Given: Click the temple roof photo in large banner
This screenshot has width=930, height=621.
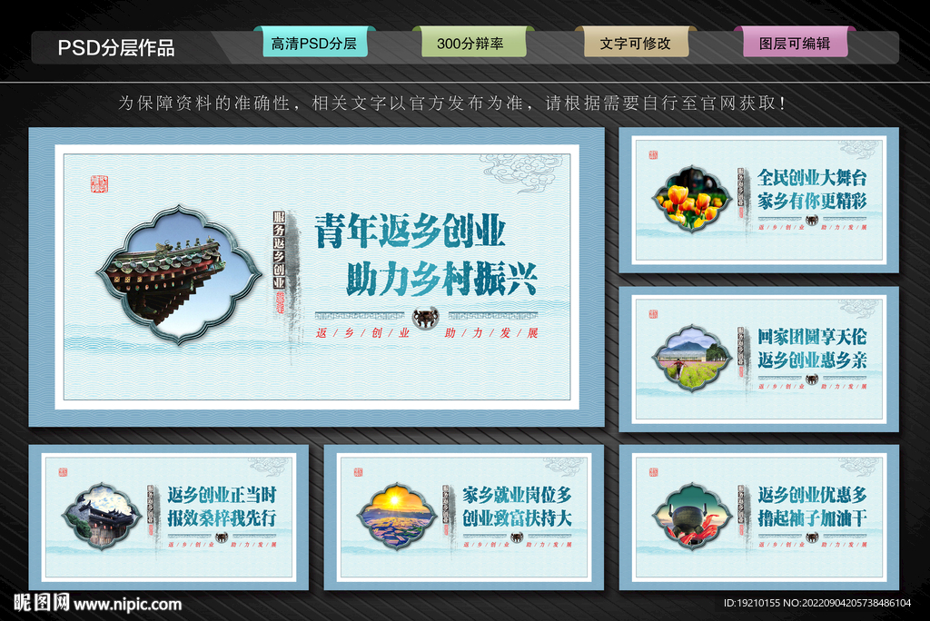Looking at the screenshot, I should pyautogui.click(x=179, y=274).
